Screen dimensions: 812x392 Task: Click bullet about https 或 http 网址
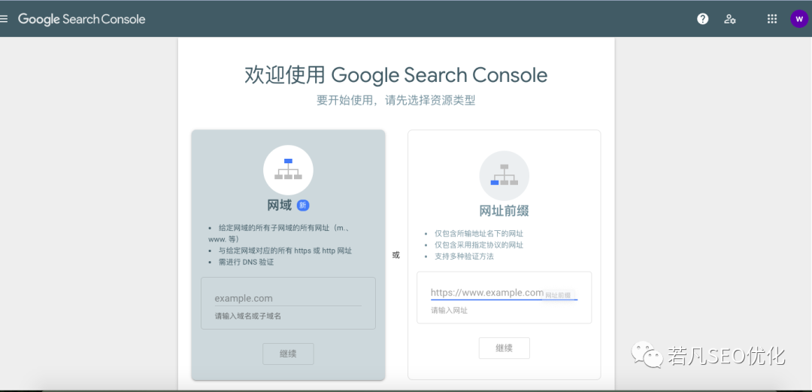point(286,251)
